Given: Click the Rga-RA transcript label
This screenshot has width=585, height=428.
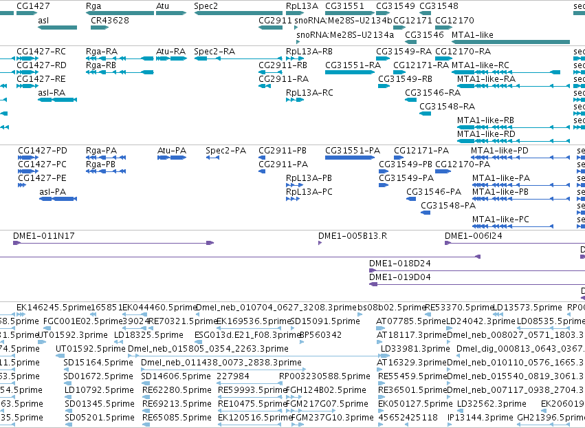Looking at the screenshot, I should pyautogui.click(x=102, y=52).
